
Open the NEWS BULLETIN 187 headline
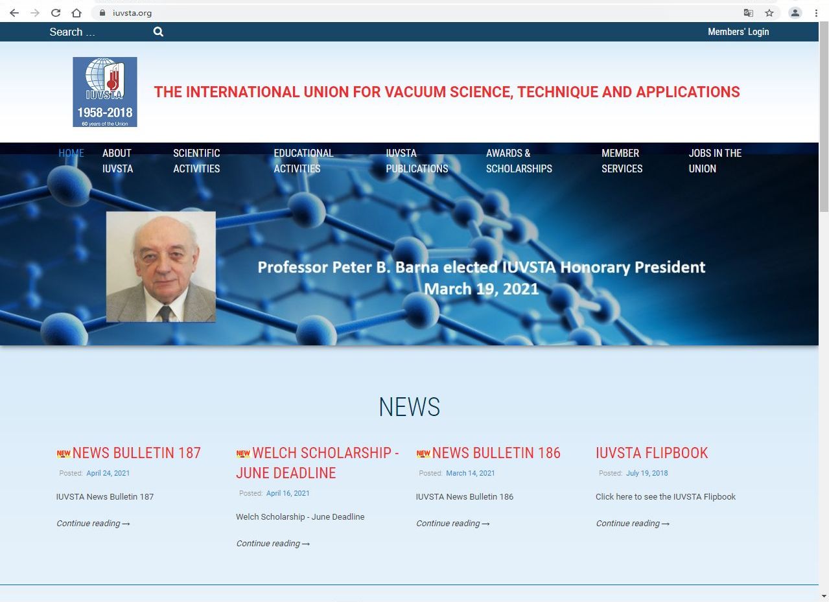click(x=137, y=453)
